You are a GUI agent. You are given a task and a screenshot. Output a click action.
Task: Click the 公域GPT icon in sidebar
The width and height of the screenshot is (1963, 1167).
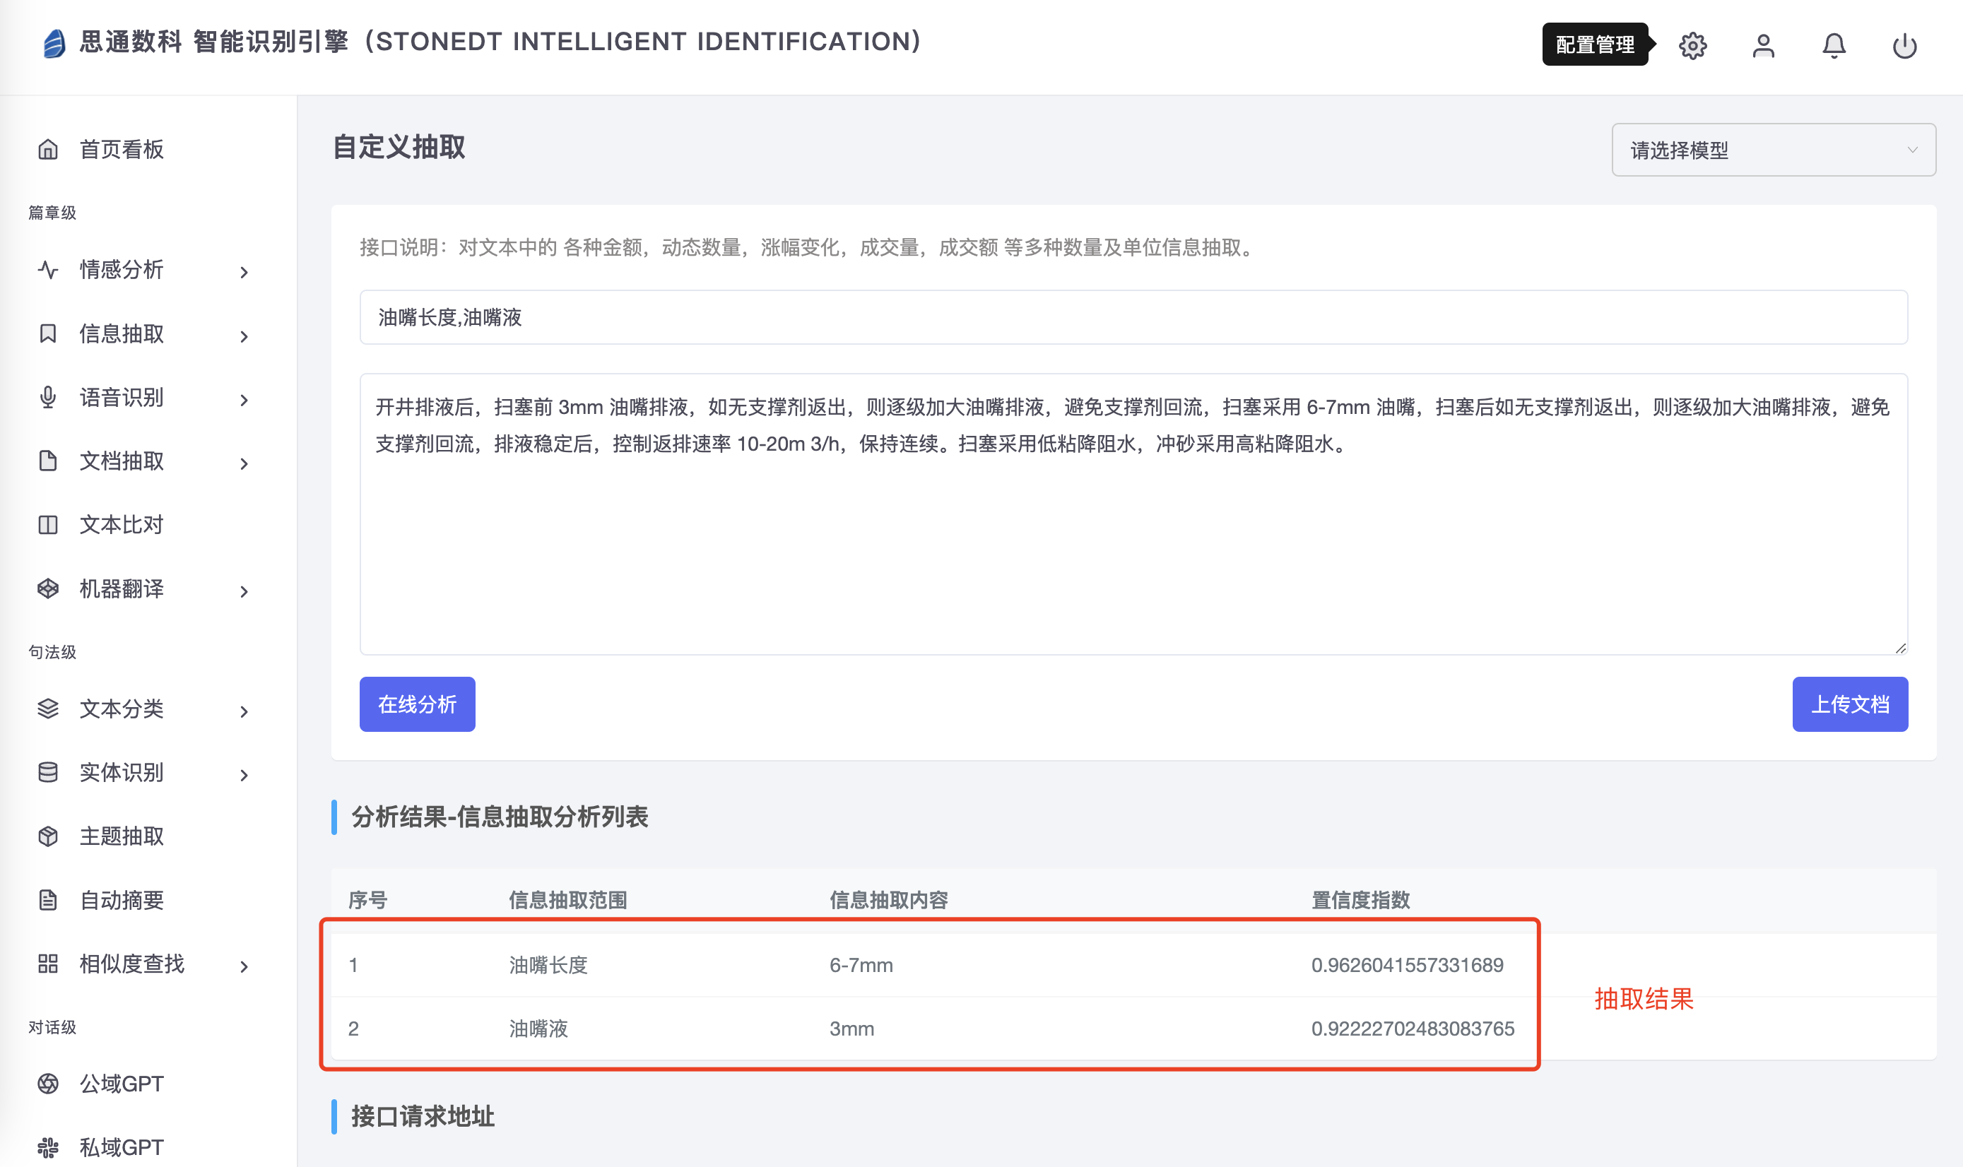click(x=48, y=1083)
